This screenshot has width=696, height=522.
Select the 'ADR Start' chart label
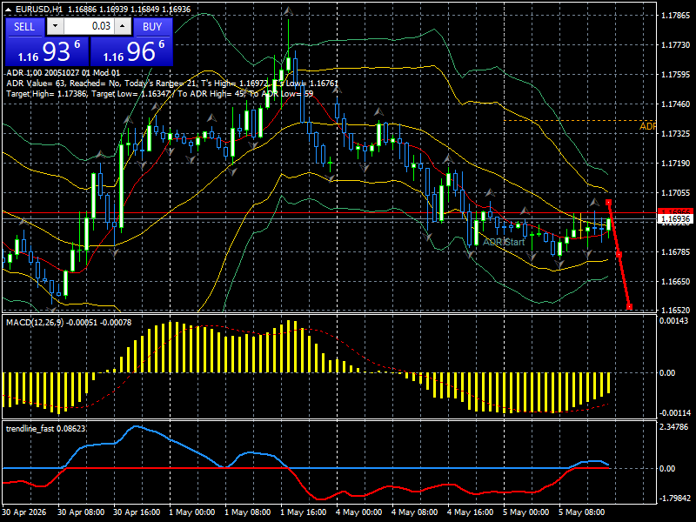pos(504,243)
